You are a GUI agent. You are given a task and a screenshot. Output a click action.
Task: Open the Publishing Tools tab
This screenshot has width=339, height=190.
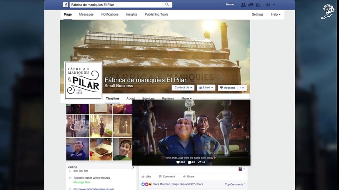pos(156,15)
